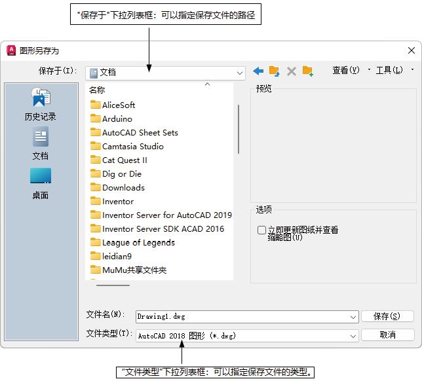Close the 图形另存为 dialog

tap(412, 50)
